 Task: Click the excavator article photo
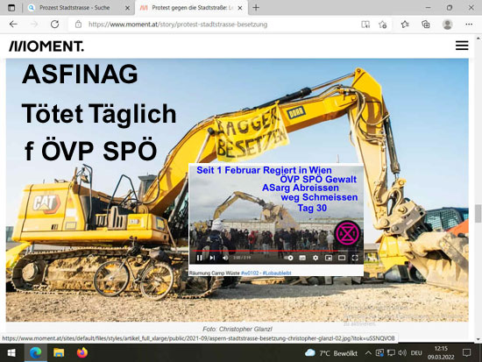pos(237,190)
